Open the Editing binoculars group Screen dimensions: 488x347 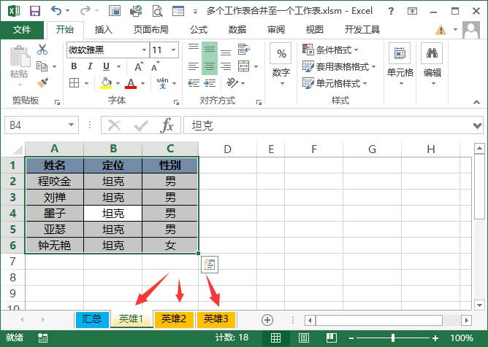pyautogui.click(x=432, y=65)
